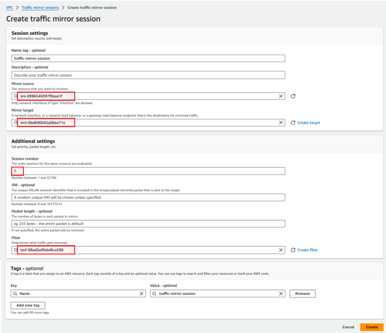Clear the tag Key Name field
This screenshot has height=333, width=386.
point(141,294)
